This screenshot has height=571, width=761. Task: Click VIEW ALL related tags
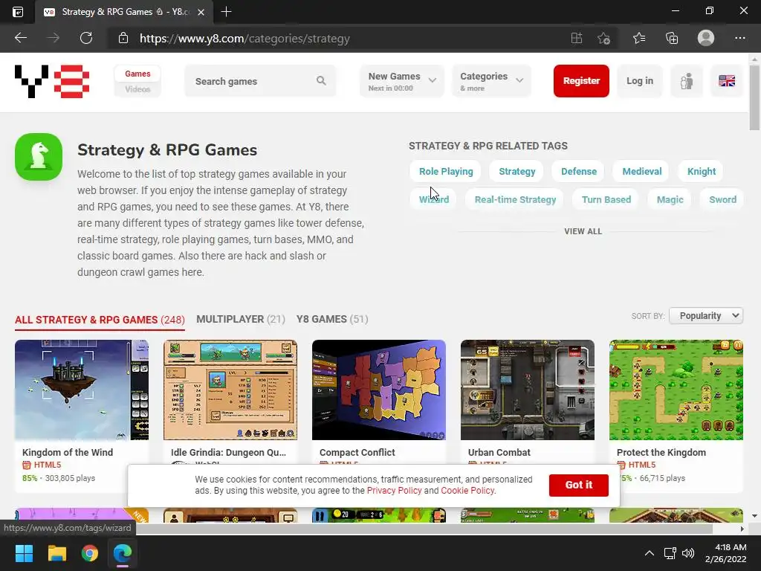tap(583, 232)
